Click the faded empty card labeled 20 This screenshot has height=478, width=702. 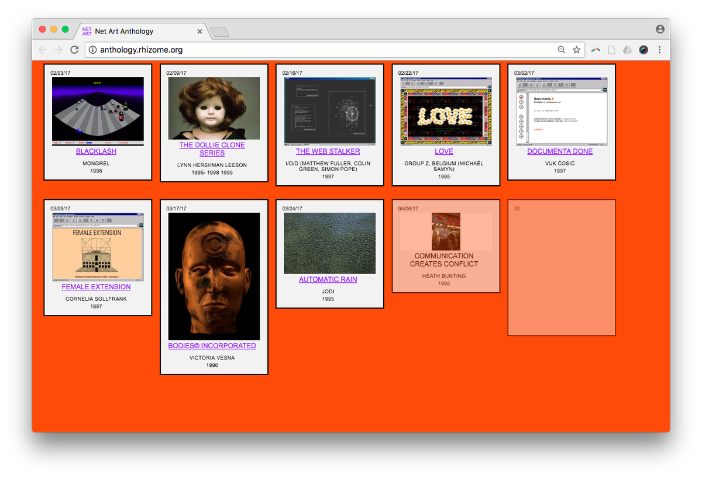[x=562, y=268]
